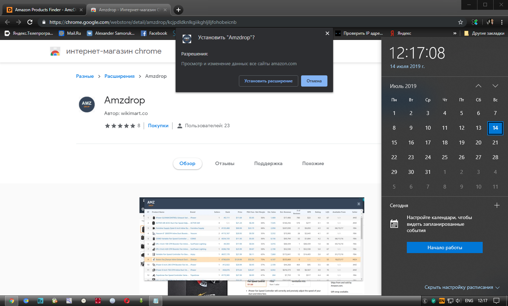This screenshot has height=306, width=508.
Task: Select the Amzdrop web store tab
Action: tap(129, 10)
